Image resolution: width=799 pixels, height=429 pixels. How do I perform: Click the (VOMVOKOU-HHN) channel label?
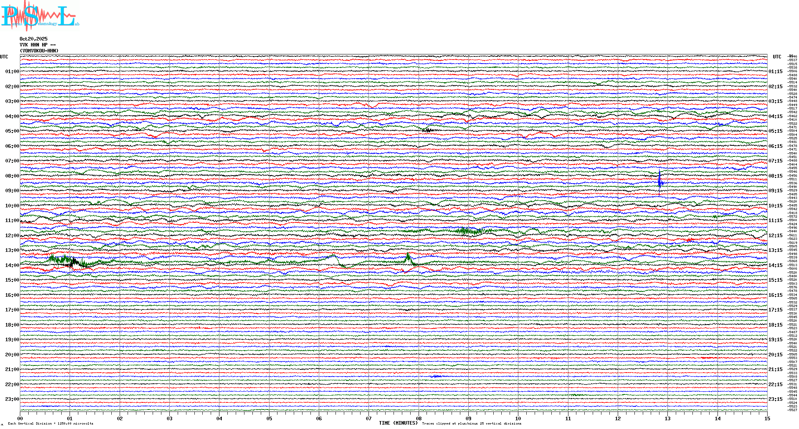39,51
